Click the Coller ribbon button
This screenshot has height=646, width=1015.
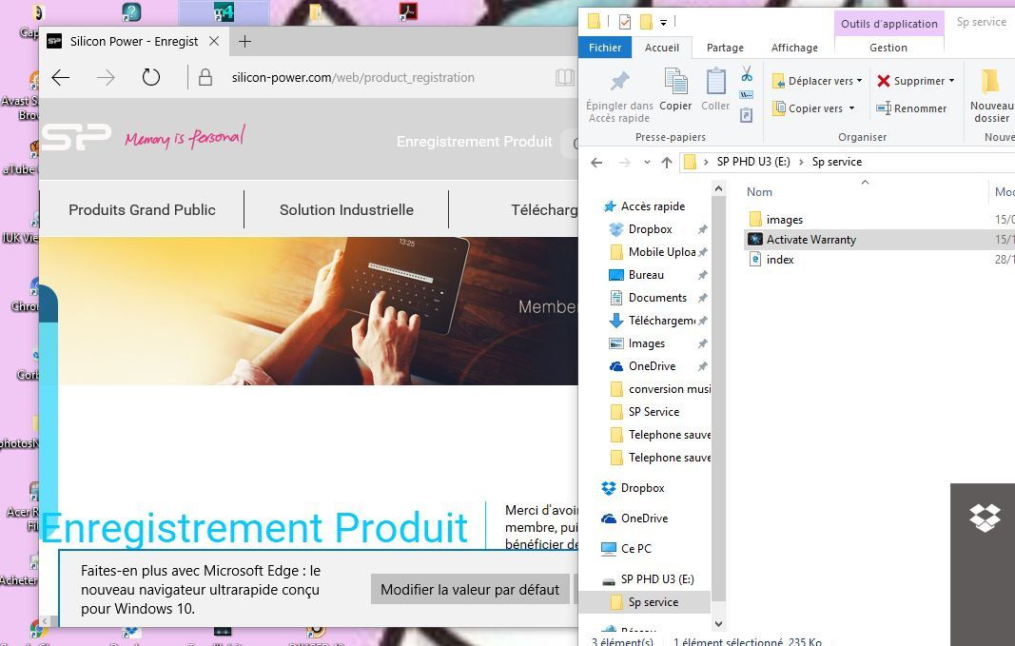point(715,89)
